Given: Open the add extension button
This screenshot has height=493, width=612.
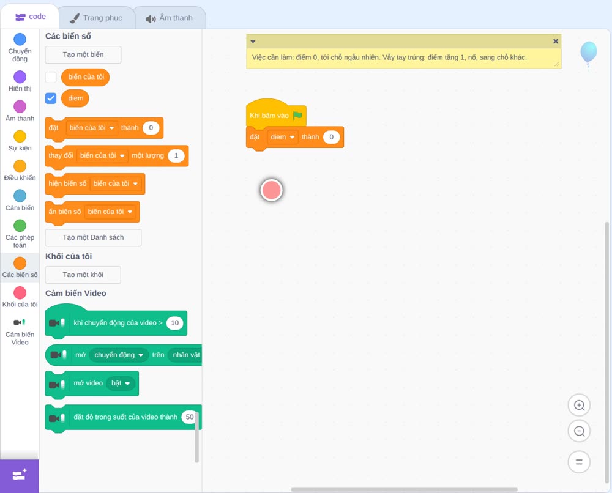Looking at the screenshot, I should (20, 475).
